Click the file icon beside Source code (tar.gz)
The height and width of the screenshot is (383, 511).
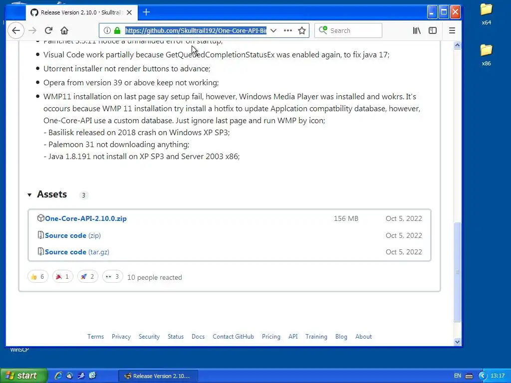pos(41,251)
